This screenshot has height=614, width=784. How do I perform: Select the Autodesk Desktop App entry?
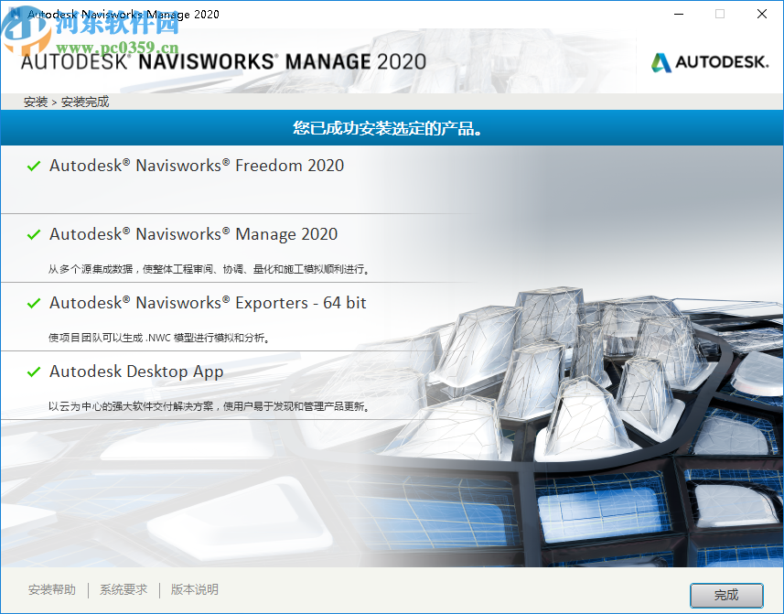point(137,372)
